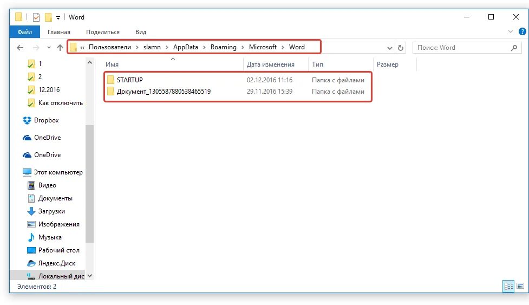Click the navigation pane scroll up arrow

(x=89, y=62)
